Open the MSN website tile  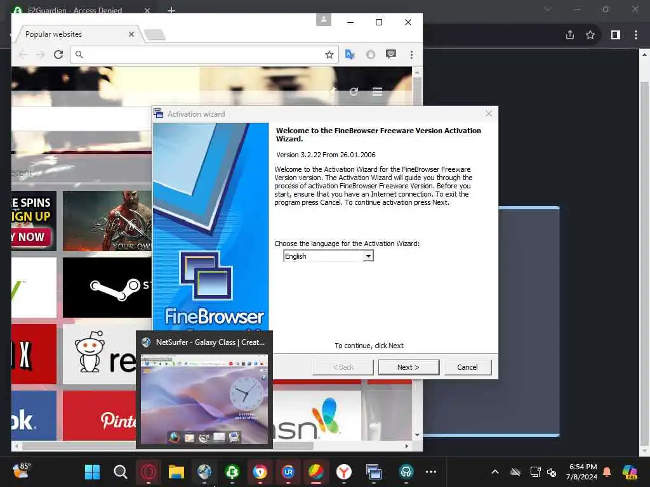pos(317,416)
